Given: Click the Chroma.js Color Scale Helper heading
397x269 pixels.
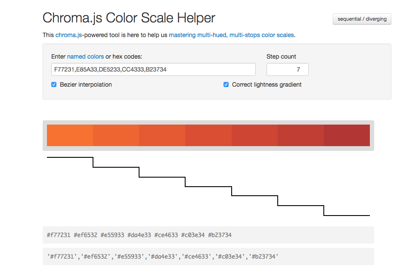Looking at the screenshot, I should point(129,18).
